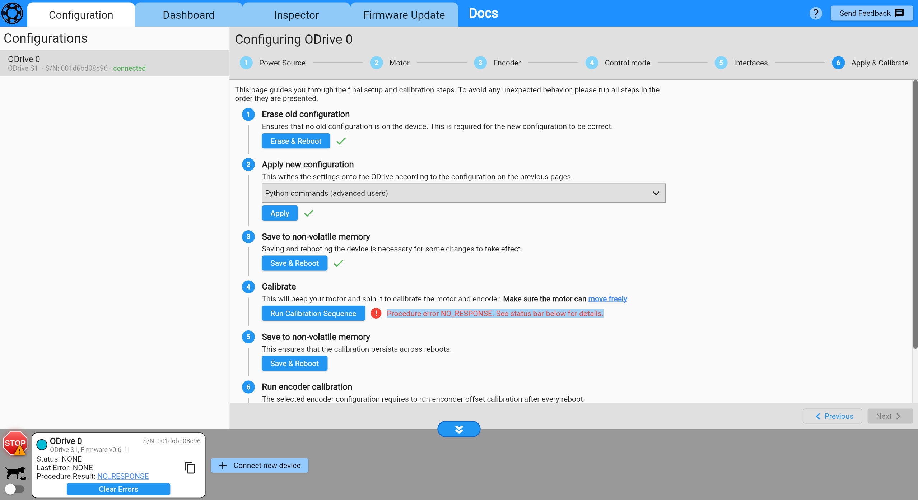Click step 1 Erase old configuration marker
918x500 pixels.
tap(248, 114)
